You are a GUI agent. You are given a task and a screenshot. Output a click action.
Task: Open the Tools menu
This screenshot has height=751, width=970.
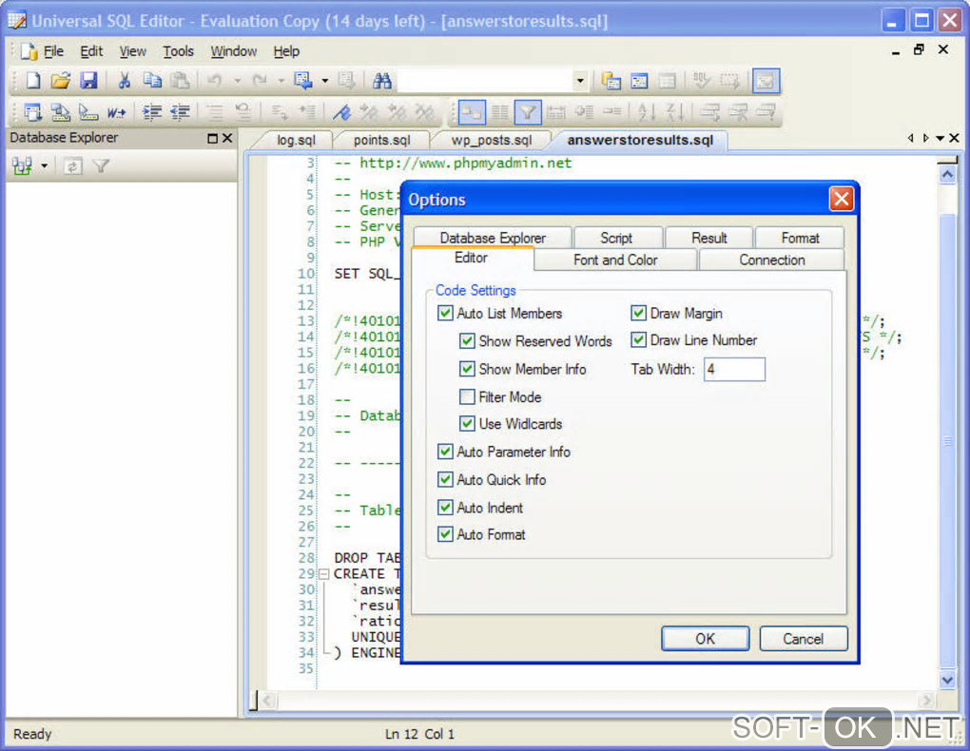pos(178,51)
